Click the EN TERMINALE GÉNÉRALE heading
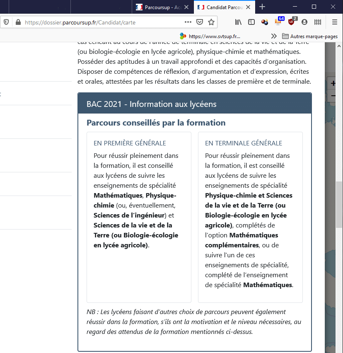Image resolution: width=343 pixels, height=353 pixels. pyautogui.click(x=244, y=143)
